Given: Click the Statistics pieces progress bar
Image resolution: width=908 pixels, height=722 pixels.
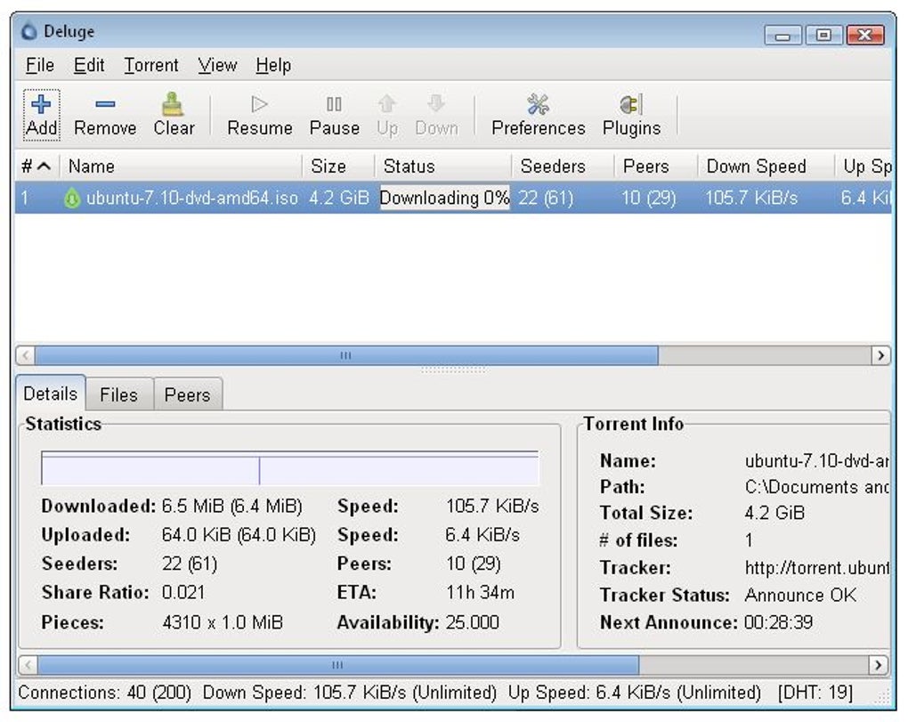Looking at the screenshot, I should pyautogui.click(x=290, y=467).
